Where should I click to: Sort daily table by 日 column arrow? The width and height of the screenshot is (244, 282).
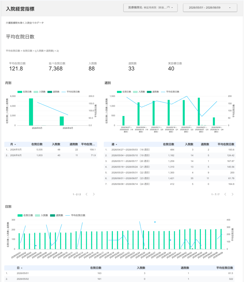point(22,268)
